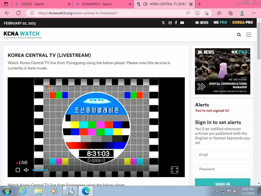Mute the livestream audio

(26, 170)
